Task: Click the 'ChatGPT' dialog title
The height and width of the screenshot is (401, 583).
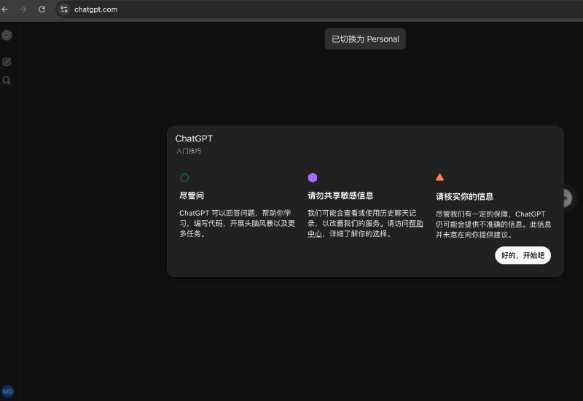Action: click(x=194, y=139)
